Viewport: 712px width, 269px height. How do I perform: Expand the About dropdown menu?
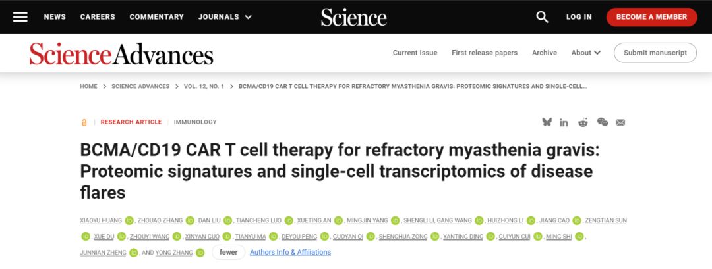586,53
